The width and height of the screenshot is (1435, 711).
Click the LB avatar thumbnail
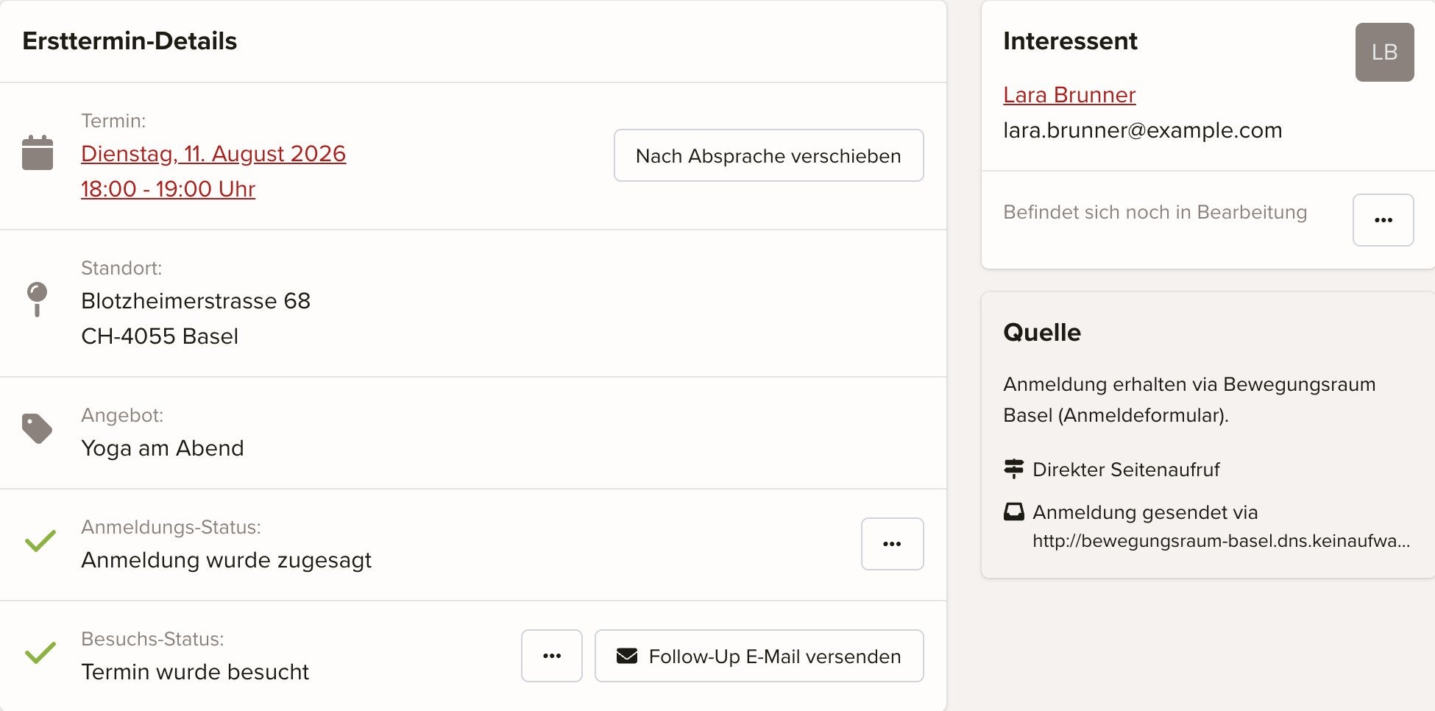point(1385,52)
